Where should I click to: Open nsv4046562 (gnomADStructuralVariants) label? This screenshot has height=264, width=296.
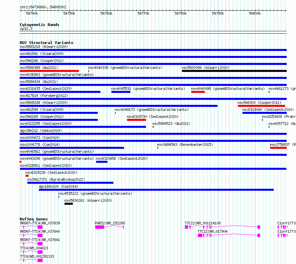point(57,151)
